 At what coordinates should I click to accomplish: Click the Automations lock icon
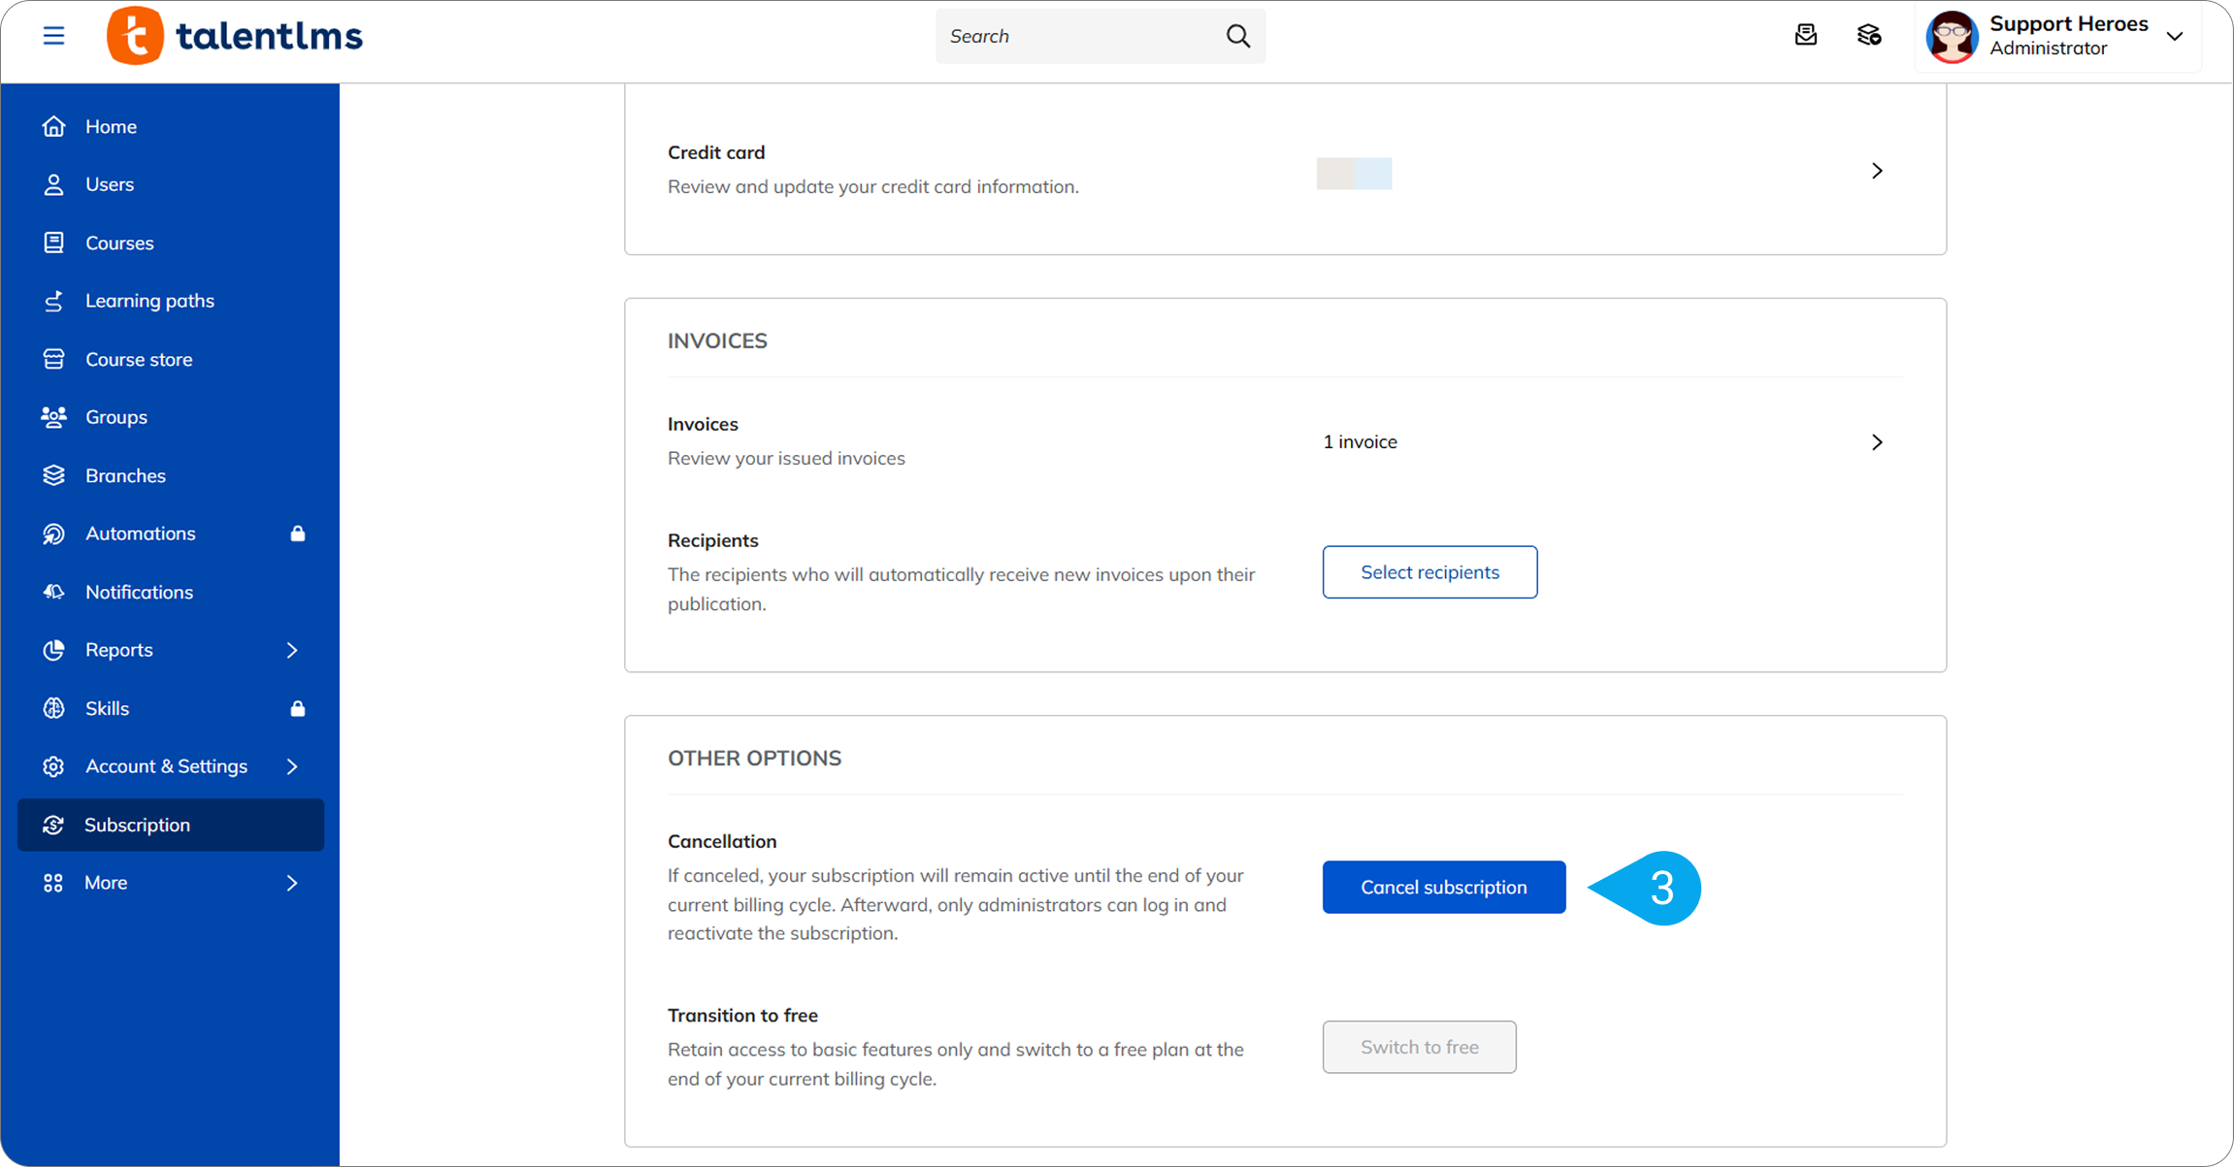[298, 534]
